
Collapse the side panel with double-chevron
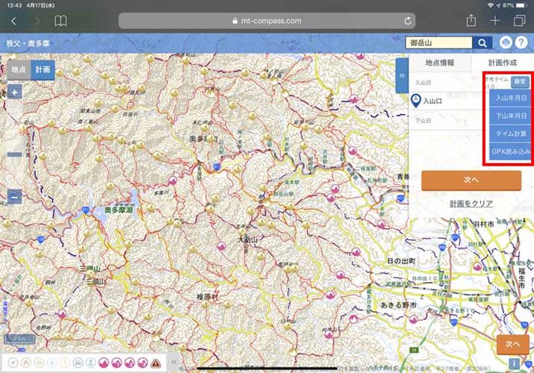(x=403, y=76)
